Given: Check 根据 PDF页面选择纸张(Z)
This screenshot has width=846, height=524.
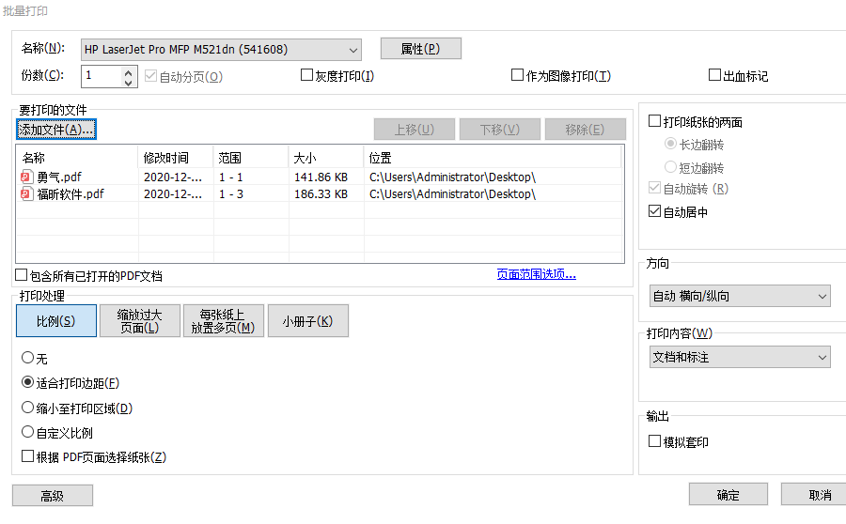Looking at the screenshot, I should (x=27, y=456).
